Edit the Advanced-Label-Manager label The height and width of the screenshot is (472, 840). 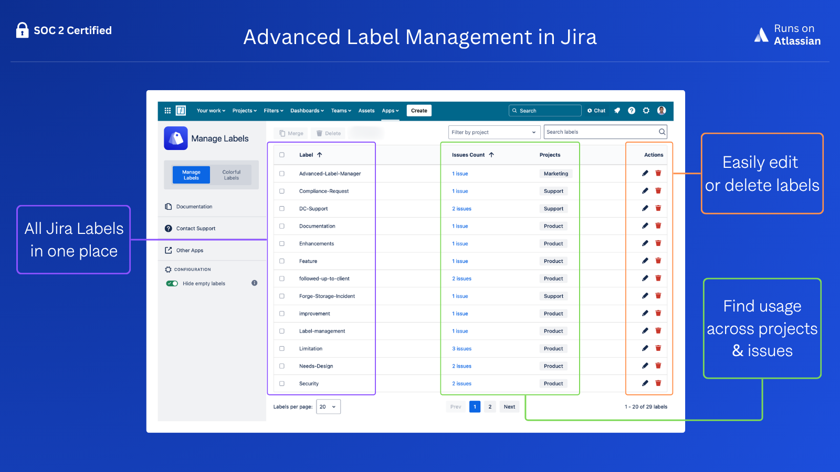645,174
